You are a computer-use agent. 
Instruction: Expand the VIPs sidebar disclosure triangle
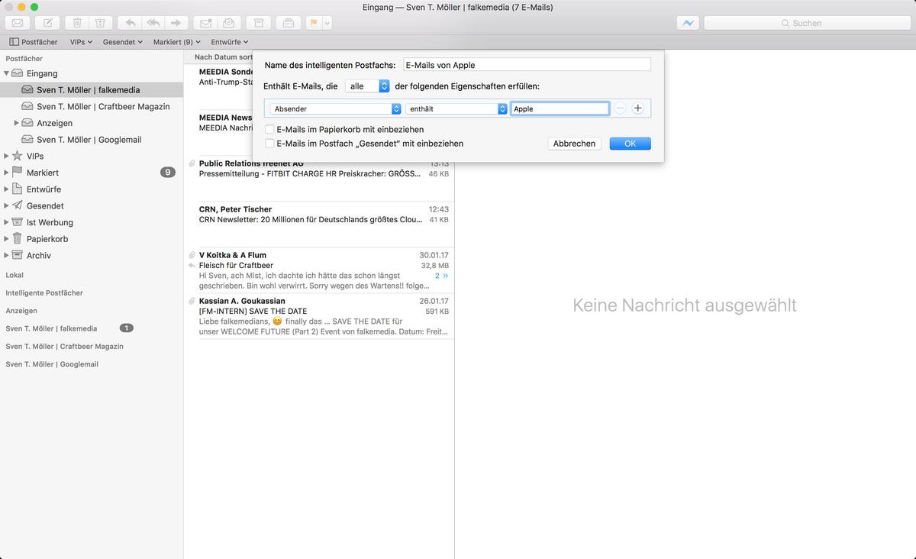click(7, 157)
